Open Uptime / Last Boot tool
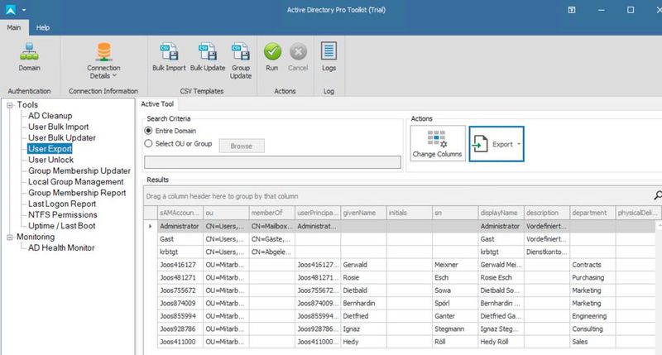662x355 pixels. tap(61, 225)
